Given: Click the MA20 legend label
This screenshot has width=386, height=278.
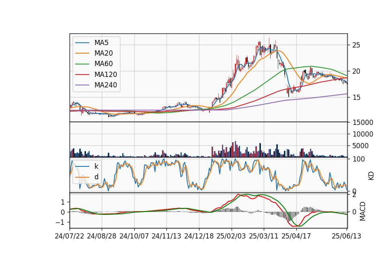Looking at the screenshot, I should pyautogui.click(x=103, y=53).
